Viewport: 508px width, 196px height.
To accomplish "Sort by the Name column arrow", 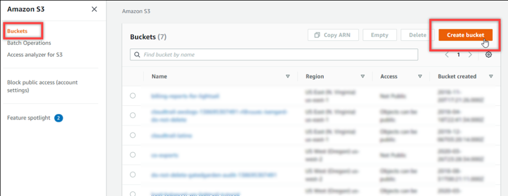I will point(288,76).
